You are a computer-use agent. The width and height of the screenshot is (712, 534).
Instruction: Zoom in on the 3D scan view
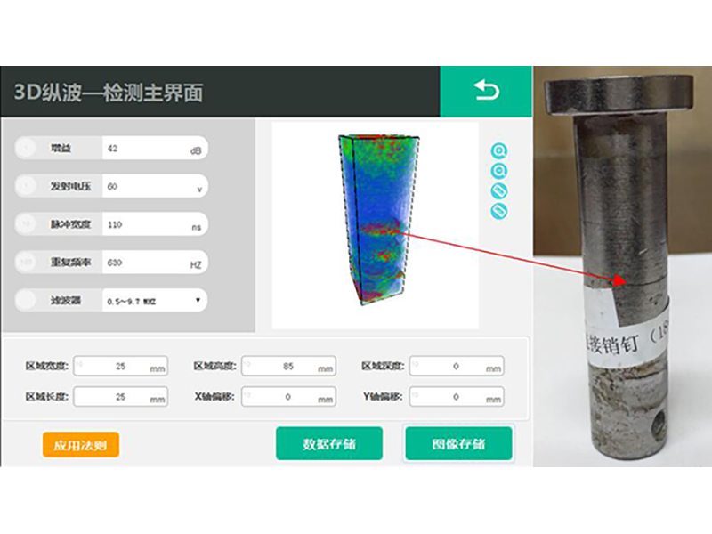499,151
